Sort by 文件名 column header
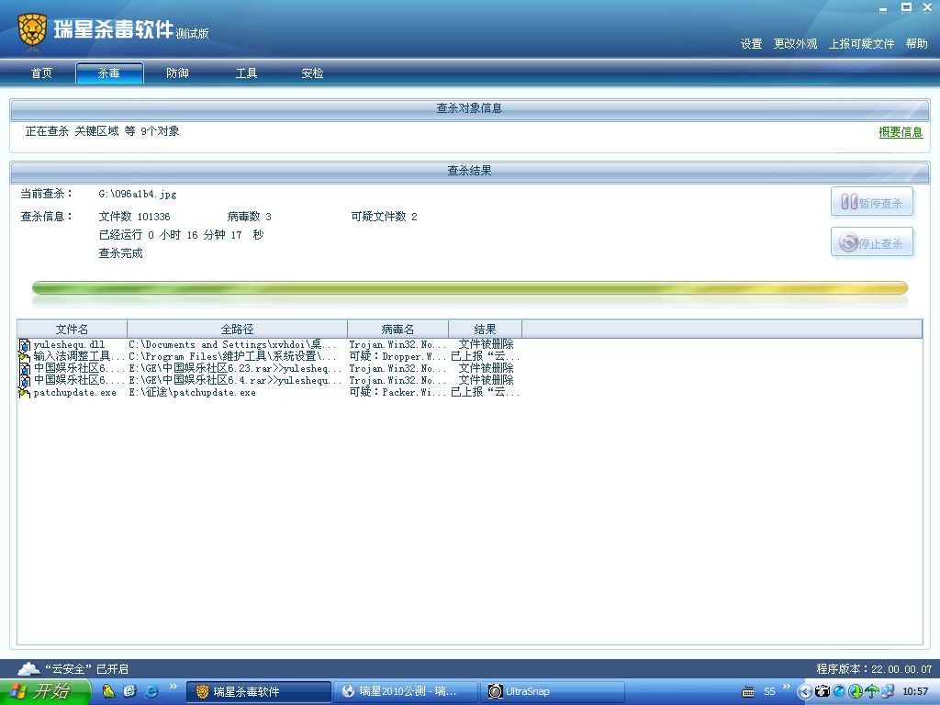Viewport: 940px width, 705px height. pos(72,330)
